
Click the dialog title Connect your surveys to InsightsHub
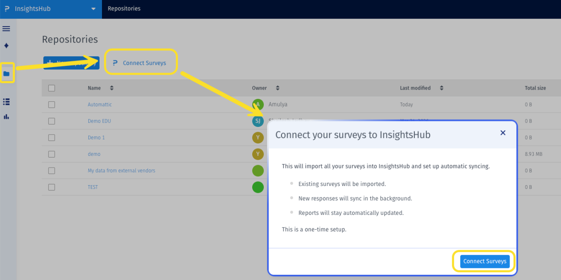pyautogui.click(x=353, y=135)
